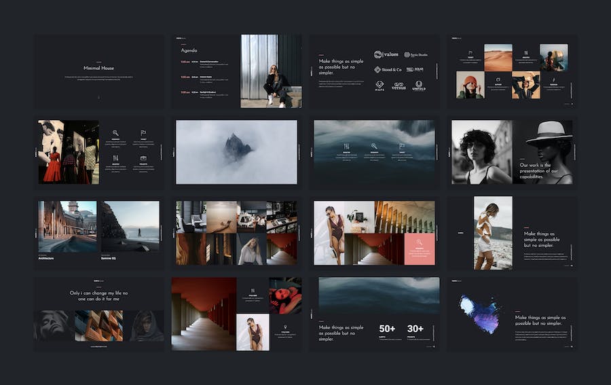Click the Stood & Co logo
Viewport: 611px width, 385px height.
388,69
